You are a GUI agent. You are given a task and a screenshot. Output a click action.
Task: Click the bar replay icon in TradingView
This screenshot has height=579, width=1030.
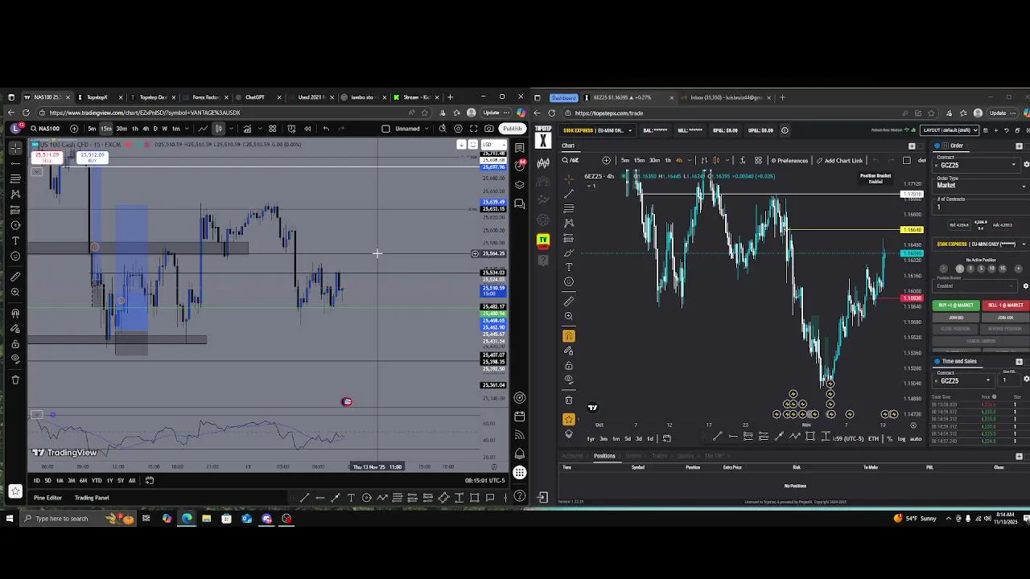click(x=307, y=129)
